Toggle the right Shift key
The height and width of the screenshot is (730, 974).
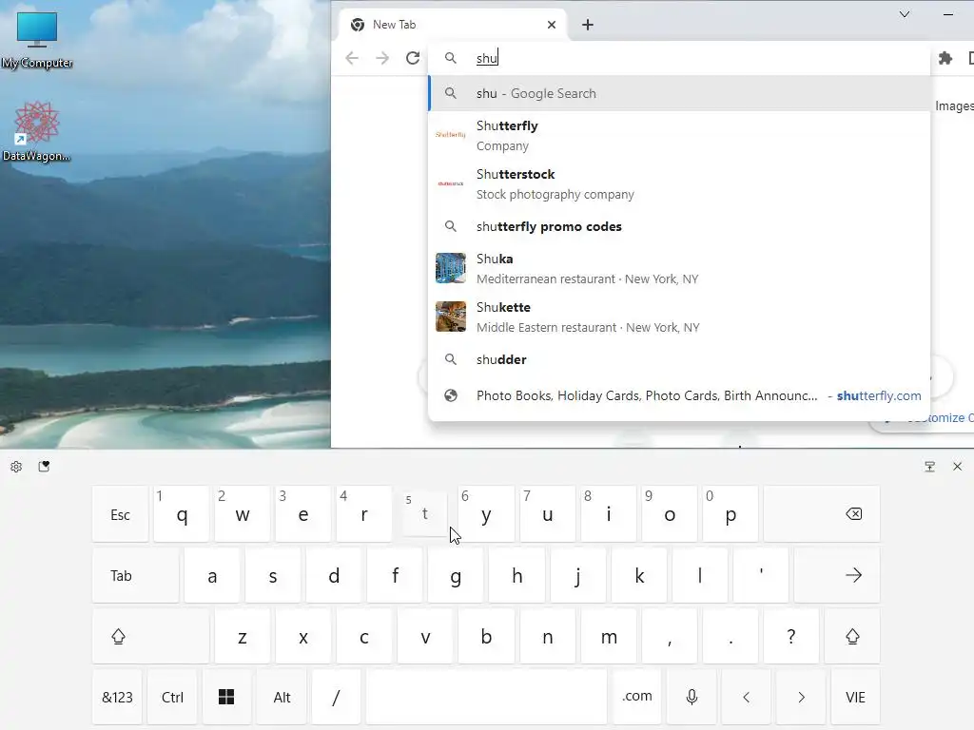pyautogui.click(x=852, y=636)
